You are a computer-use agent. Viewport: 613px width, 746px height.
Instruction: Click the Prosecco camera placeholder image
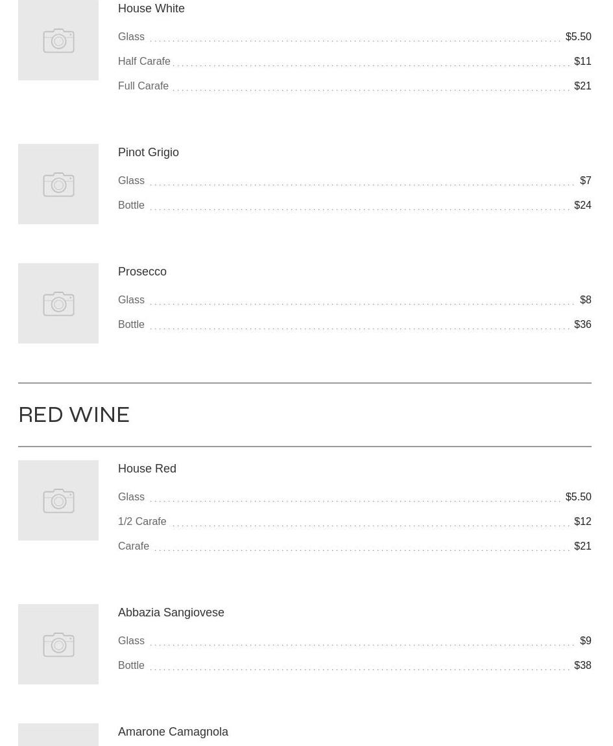pyautogui.click(x=58, y=303)
